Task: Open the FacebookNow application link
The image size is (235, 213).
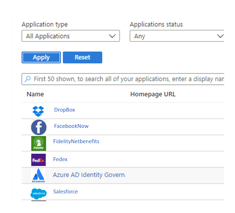Action: point(71,126)
